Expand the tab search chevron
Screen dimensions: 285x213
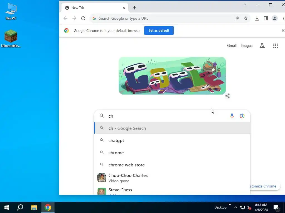(x=245, y=5)
